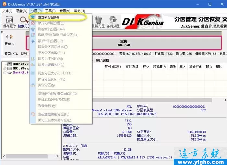Open the 硬盘(D) menu
This screenshot has width=227, height=165.
22,11
